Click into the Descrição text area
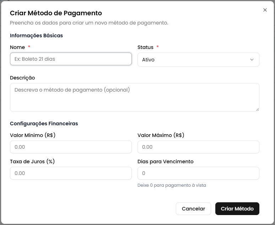This screenshot has width=275, height=225. click(x=134, y=97)
